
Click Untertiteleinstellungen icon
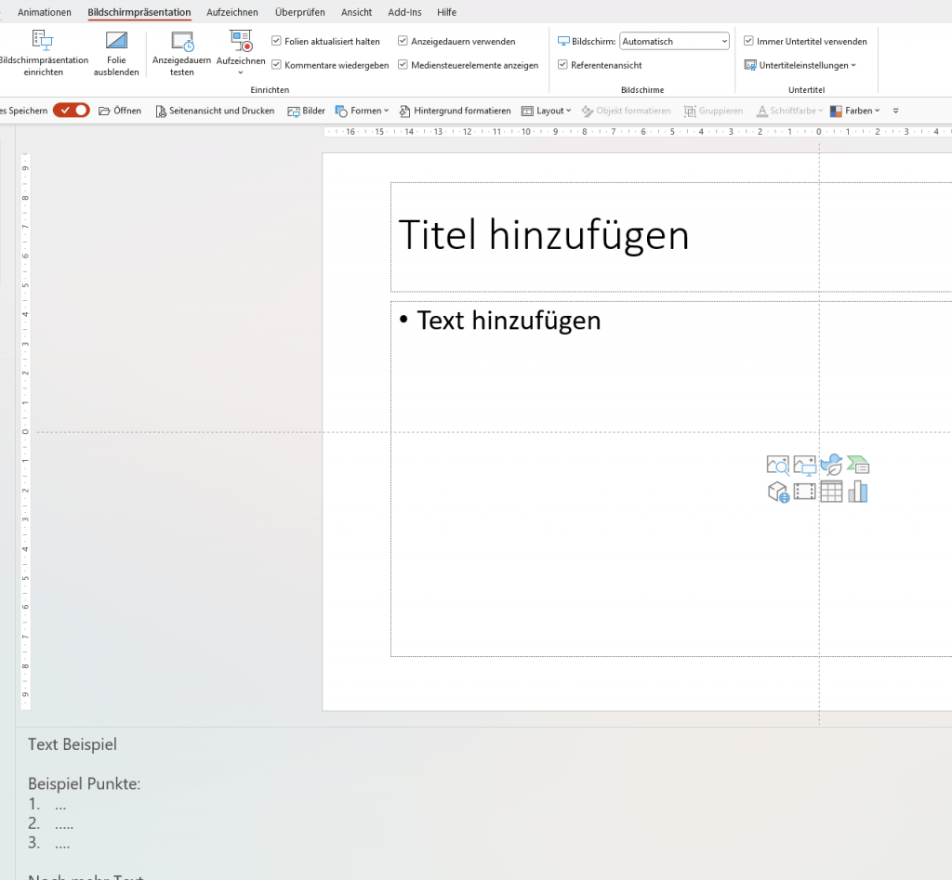750,65
